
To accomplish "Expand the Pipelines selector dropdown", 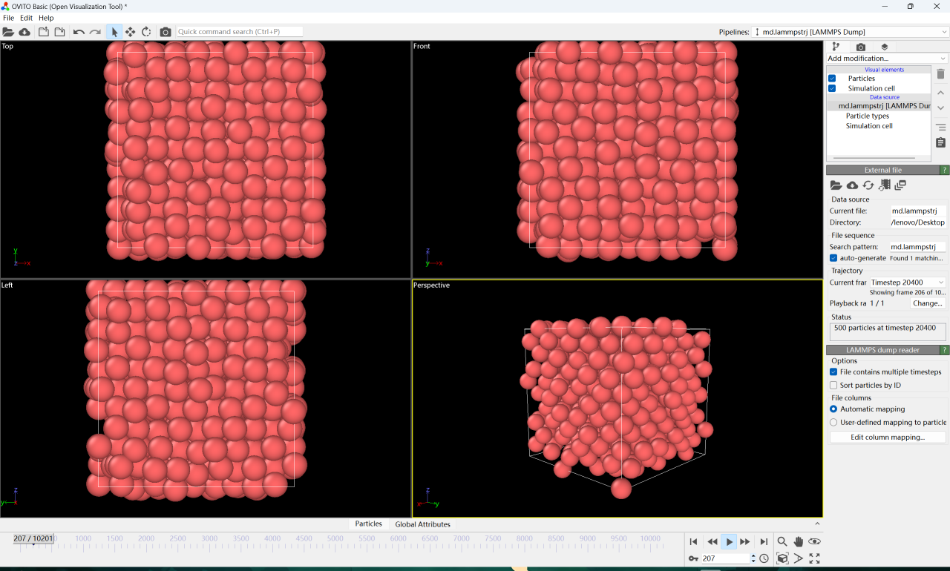I will click(851, 32).
